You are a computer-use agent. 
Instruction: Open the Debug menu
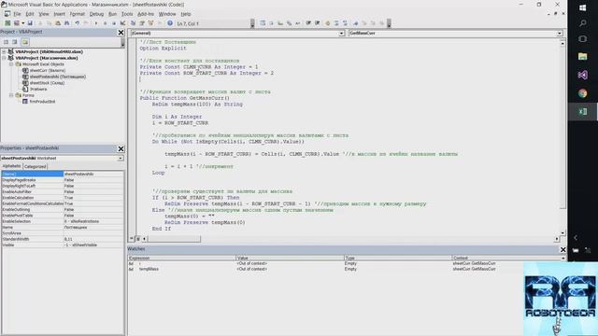[96, 14]
